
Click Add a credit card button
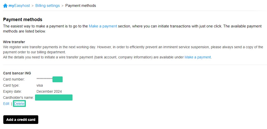[21, 120]
